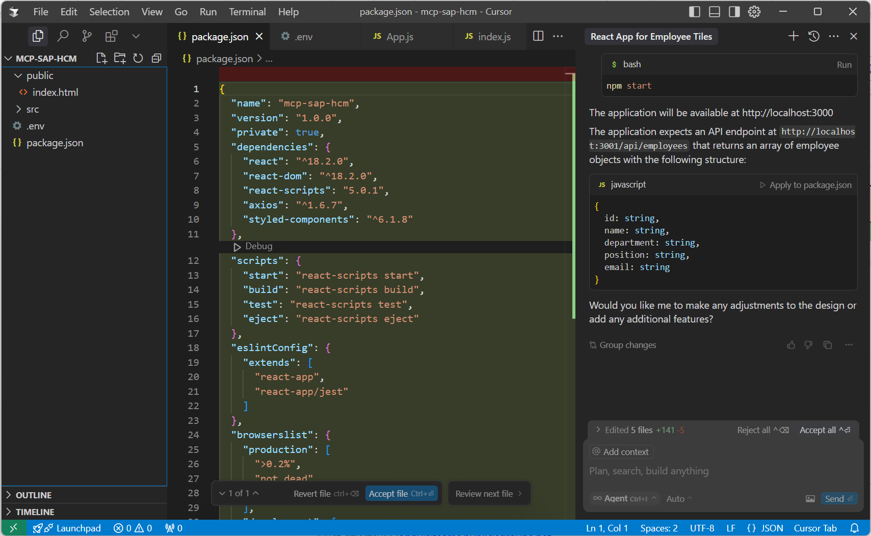
Task: Click the New Folder icon in explorer
Action: 120,58
